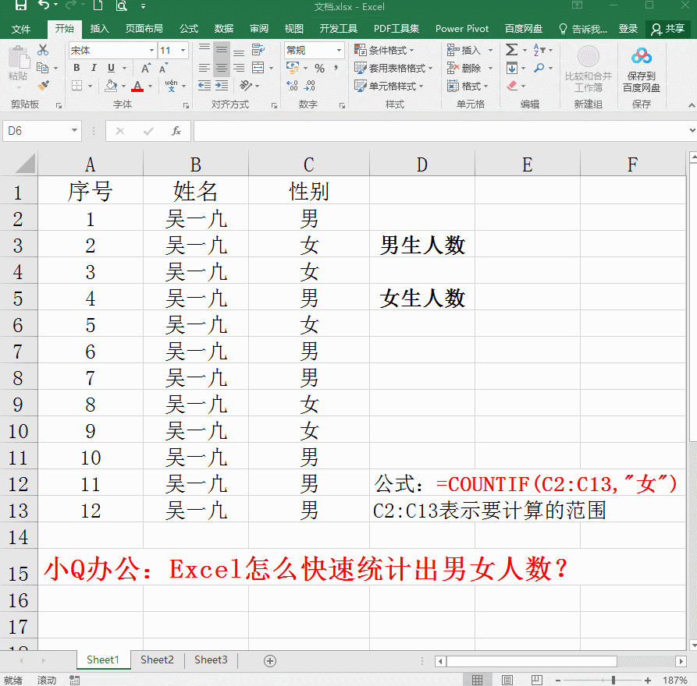This screenshot has height=686, width=697.
Task: Click cell E3 next to 男生人数
Action: [527, 245]
